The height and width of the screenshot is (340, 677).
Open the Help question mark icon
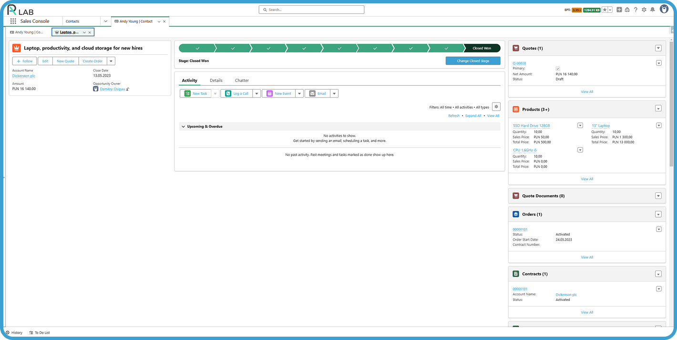coord(636,10)
